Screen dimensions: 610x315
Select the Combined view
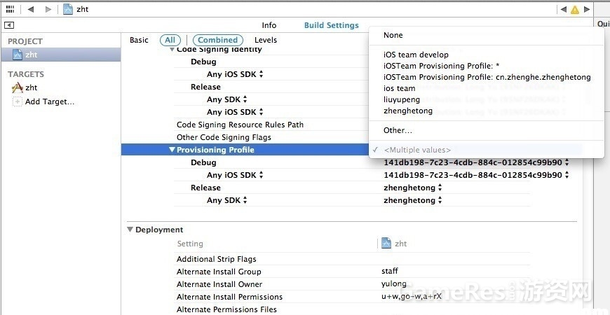218,40
